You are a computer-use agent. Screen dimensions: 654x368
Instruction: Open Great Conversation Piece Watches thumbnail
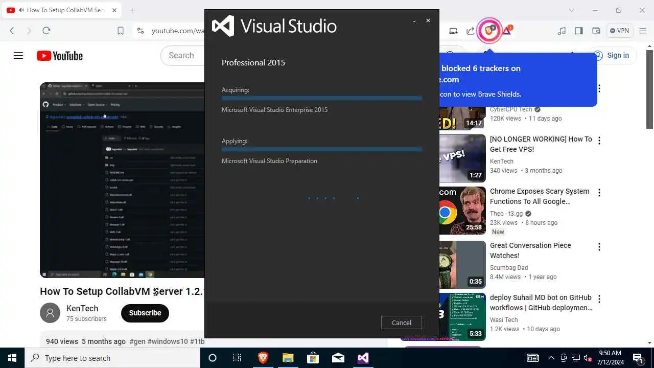tap(462, 265)
